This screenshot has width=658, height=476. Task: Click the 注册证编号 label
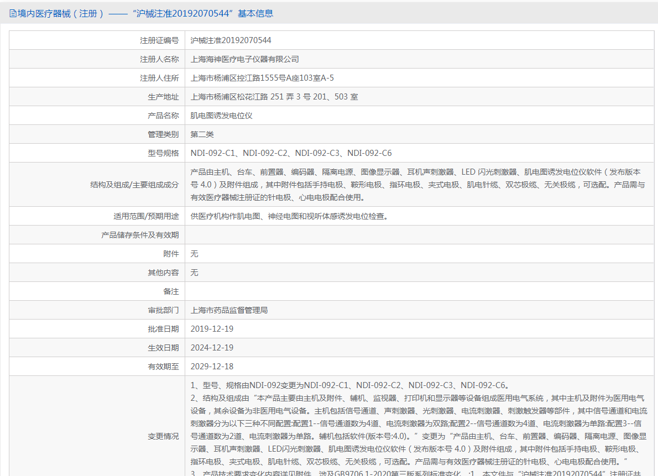tap(159, 40)
